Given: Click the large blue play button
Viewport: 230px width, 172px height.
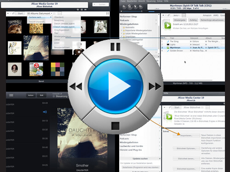Looking at the screenshot, I should tap(115, 87).
